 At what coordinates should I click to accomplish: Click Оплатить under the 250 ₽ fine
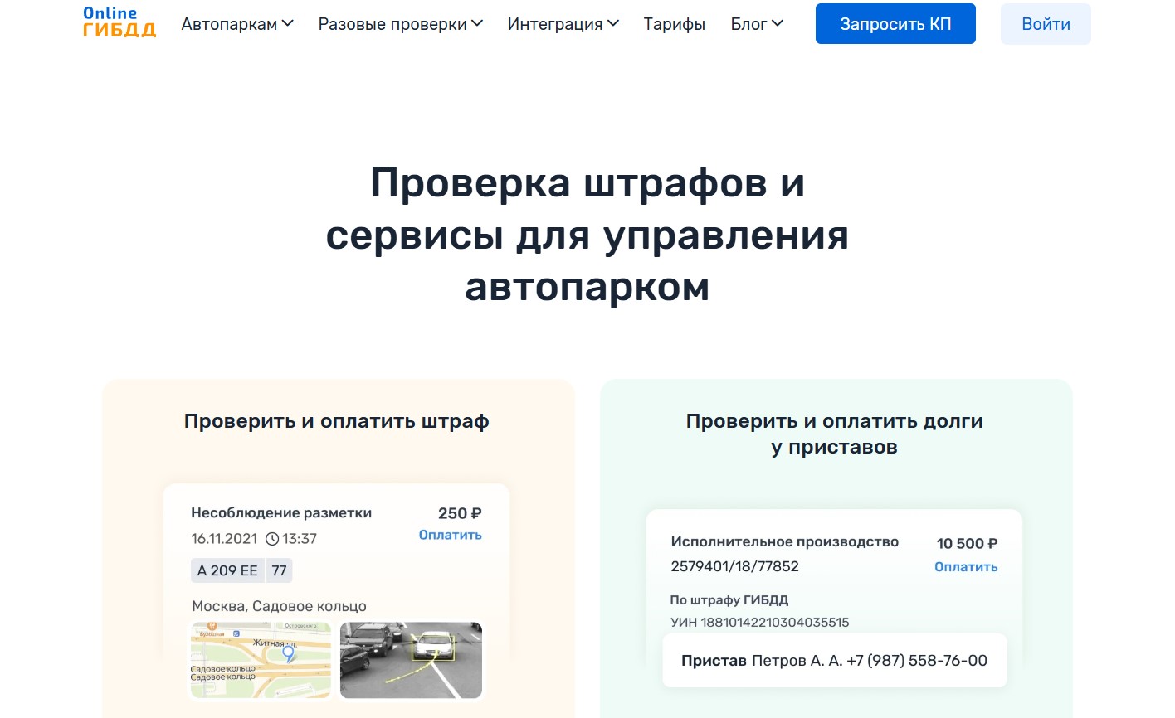tap(450, 536)
